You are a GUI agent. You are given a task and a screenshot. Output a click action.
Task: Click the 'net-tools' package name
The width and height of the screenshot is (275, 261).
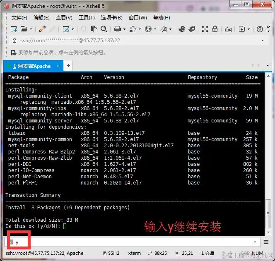click(21, 145)
